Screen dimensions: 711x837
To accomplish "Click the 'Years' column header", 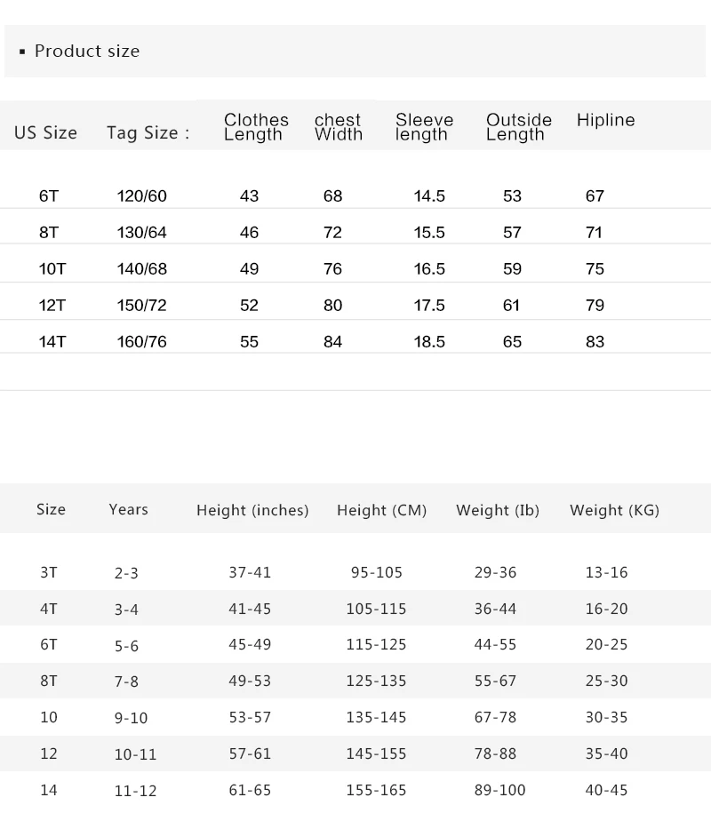I will point(129,509).
